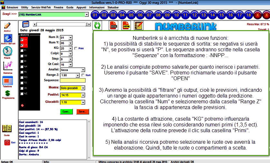The image size is (270, 163).
Task: Open the Guida book icon
Action: (7, 129)
